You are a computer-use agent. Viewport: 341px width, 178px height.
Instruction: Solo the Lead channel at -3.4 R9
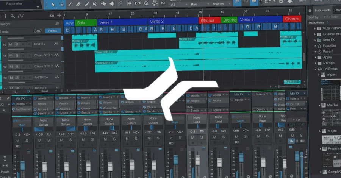(x=202, y=137)
